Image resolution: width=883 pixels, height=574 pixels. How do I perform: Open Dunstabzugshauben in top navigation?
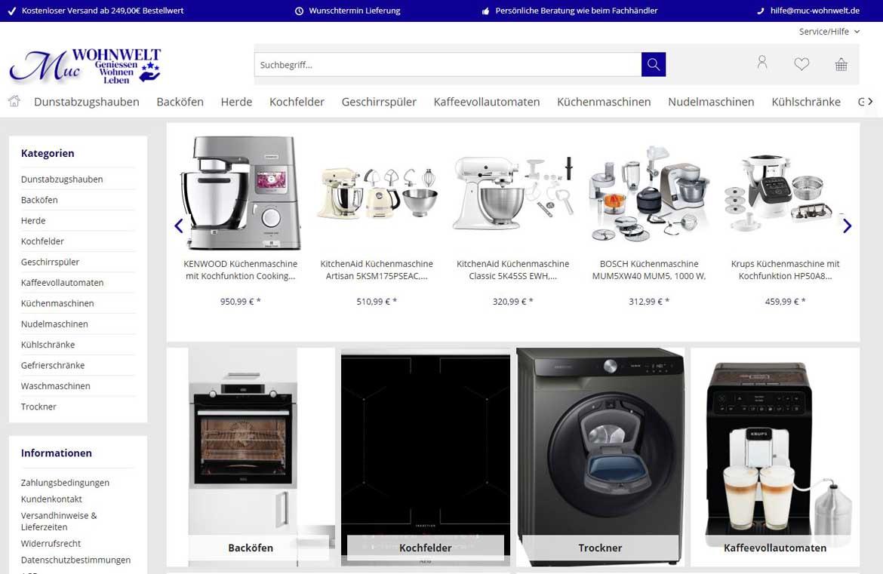click(x=87, y=102)
